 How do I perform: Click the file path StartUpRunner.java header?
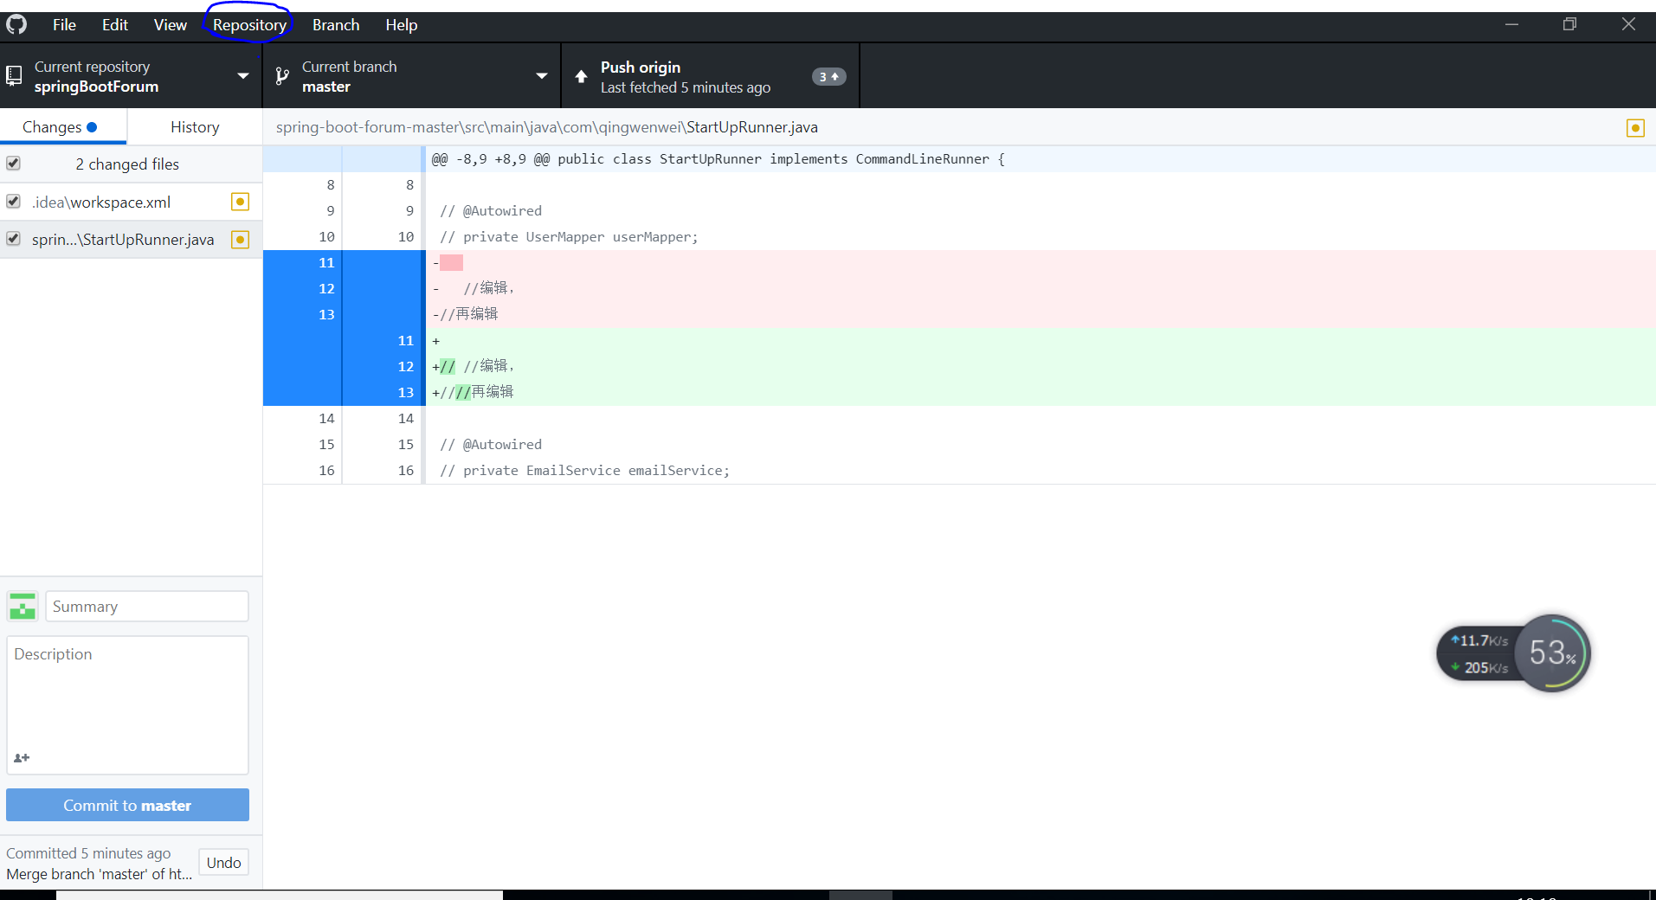(547, 127)
